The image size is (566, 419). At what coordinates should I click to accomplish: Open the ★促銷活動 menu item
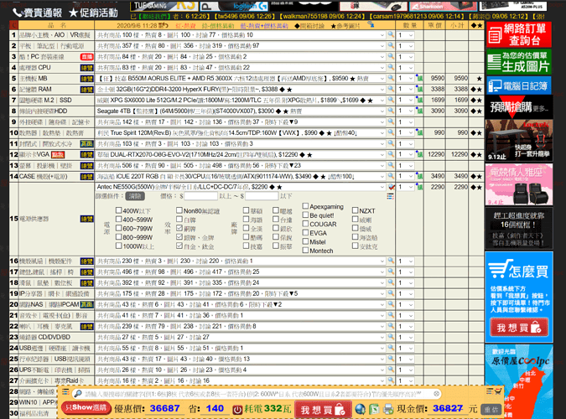(93, 13)
